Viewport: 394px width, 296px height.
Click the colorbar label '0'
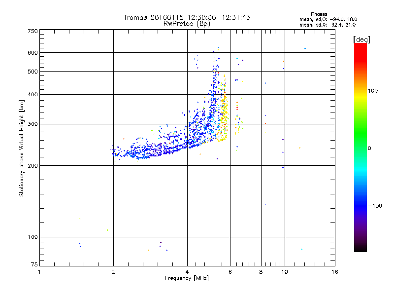coord(369,148)
